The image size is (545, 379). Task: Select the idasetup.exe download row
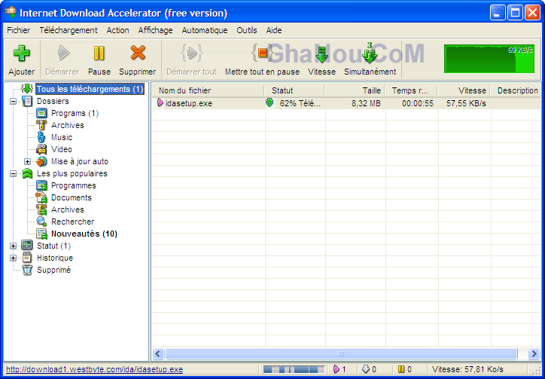tap(346, 103)
